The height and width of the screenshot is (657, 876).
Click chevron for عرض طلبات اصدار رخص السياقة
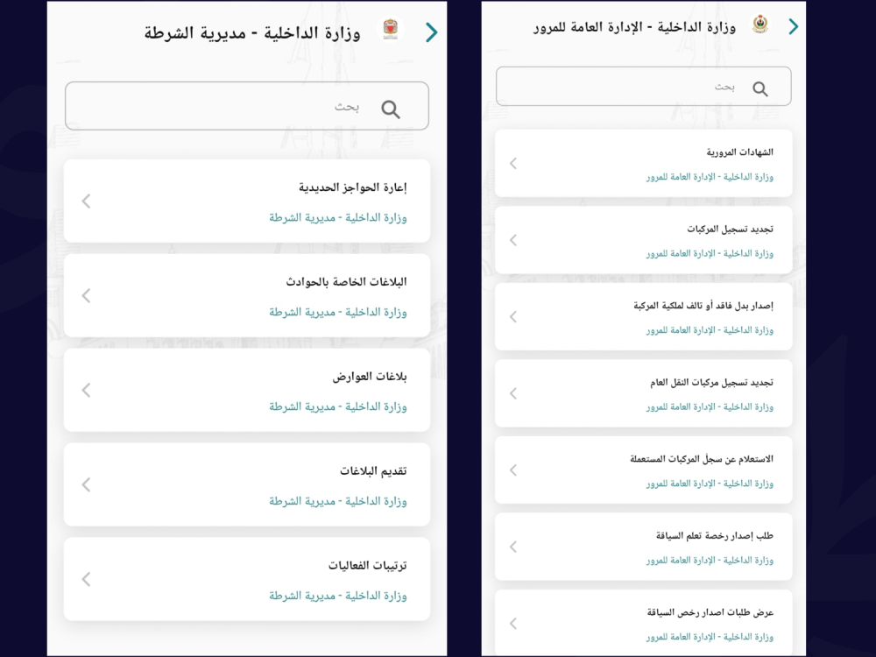[x=513, y=624]
